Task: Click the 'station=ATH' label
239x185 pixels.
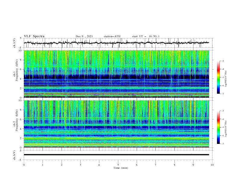Action: [x=112, y=36]
